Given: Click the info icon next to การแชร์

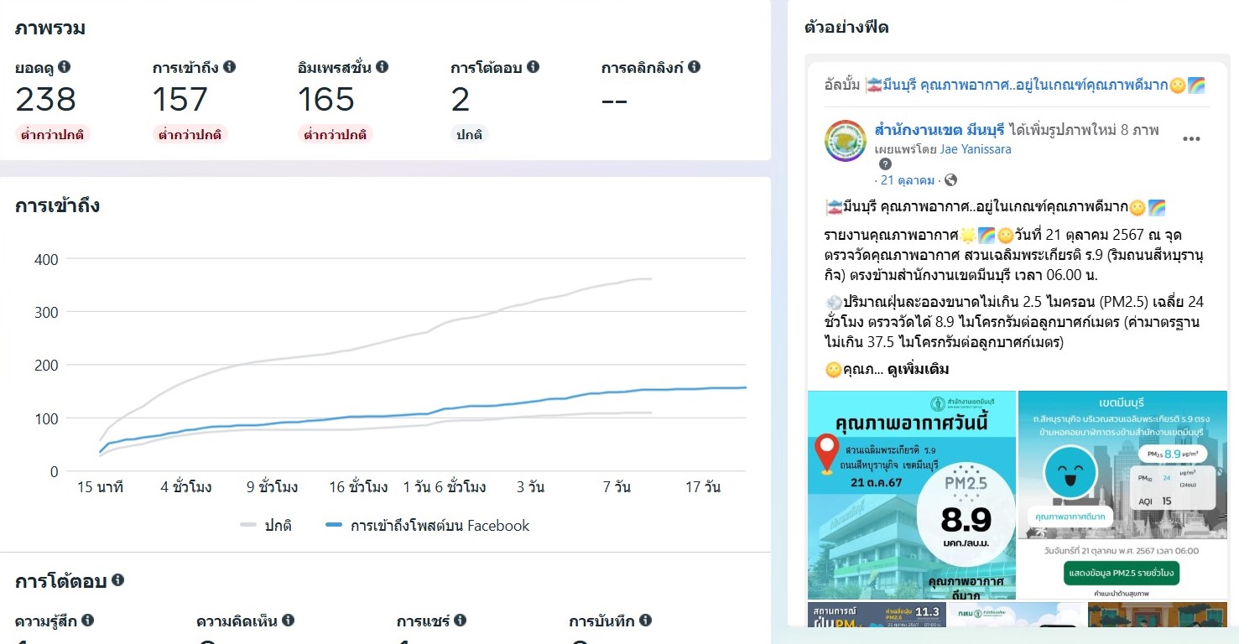Looking at the screenshot, I should (x=460, y=621).
